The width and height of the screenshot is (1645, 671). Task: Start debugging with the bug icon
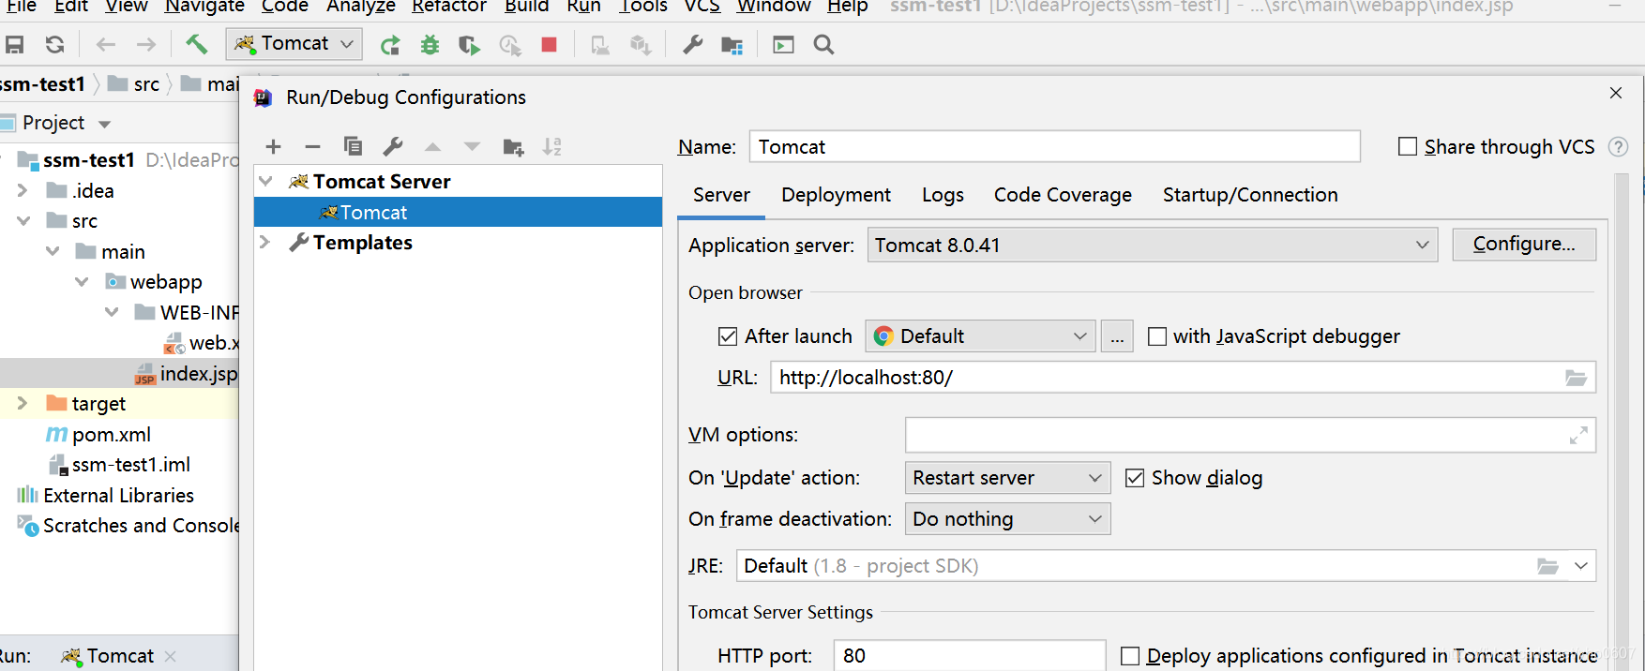point(430,44)
